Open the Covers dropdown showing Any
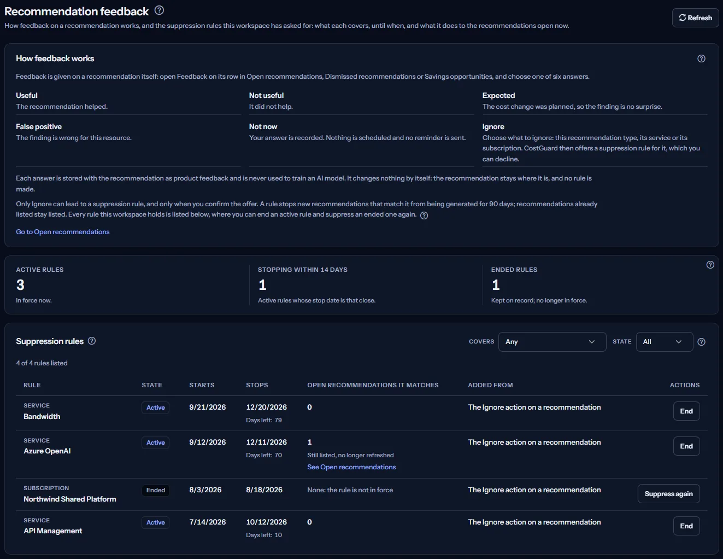Viewport: 723px width, 559px height. [552, 342]
